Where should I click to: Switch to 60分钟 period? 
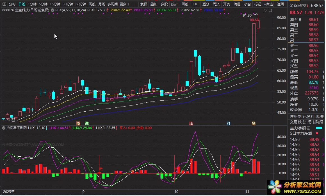(x=81, y=4)
